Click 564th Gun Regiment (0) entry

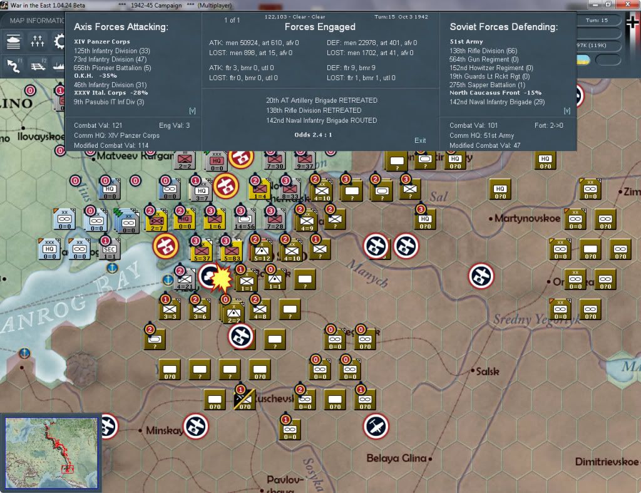point(484,60)
